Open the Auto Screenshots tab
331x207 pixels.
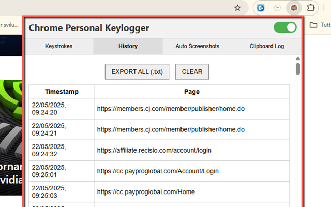197,46
